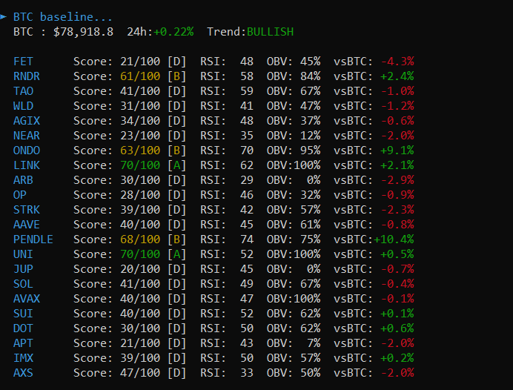Click the 24h change +0.22% value

(x=173, y=32)
